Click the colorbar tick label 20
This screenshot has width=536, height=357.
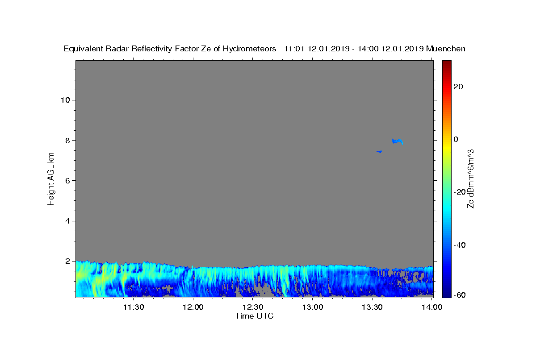click(x=459, y=87)
